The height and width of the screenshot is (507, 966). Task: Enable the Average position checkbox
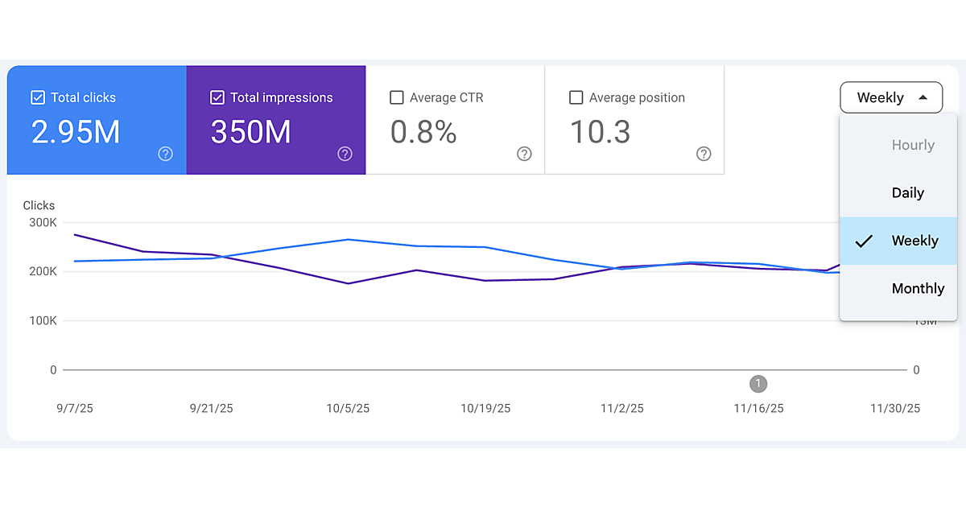point(576,97)
